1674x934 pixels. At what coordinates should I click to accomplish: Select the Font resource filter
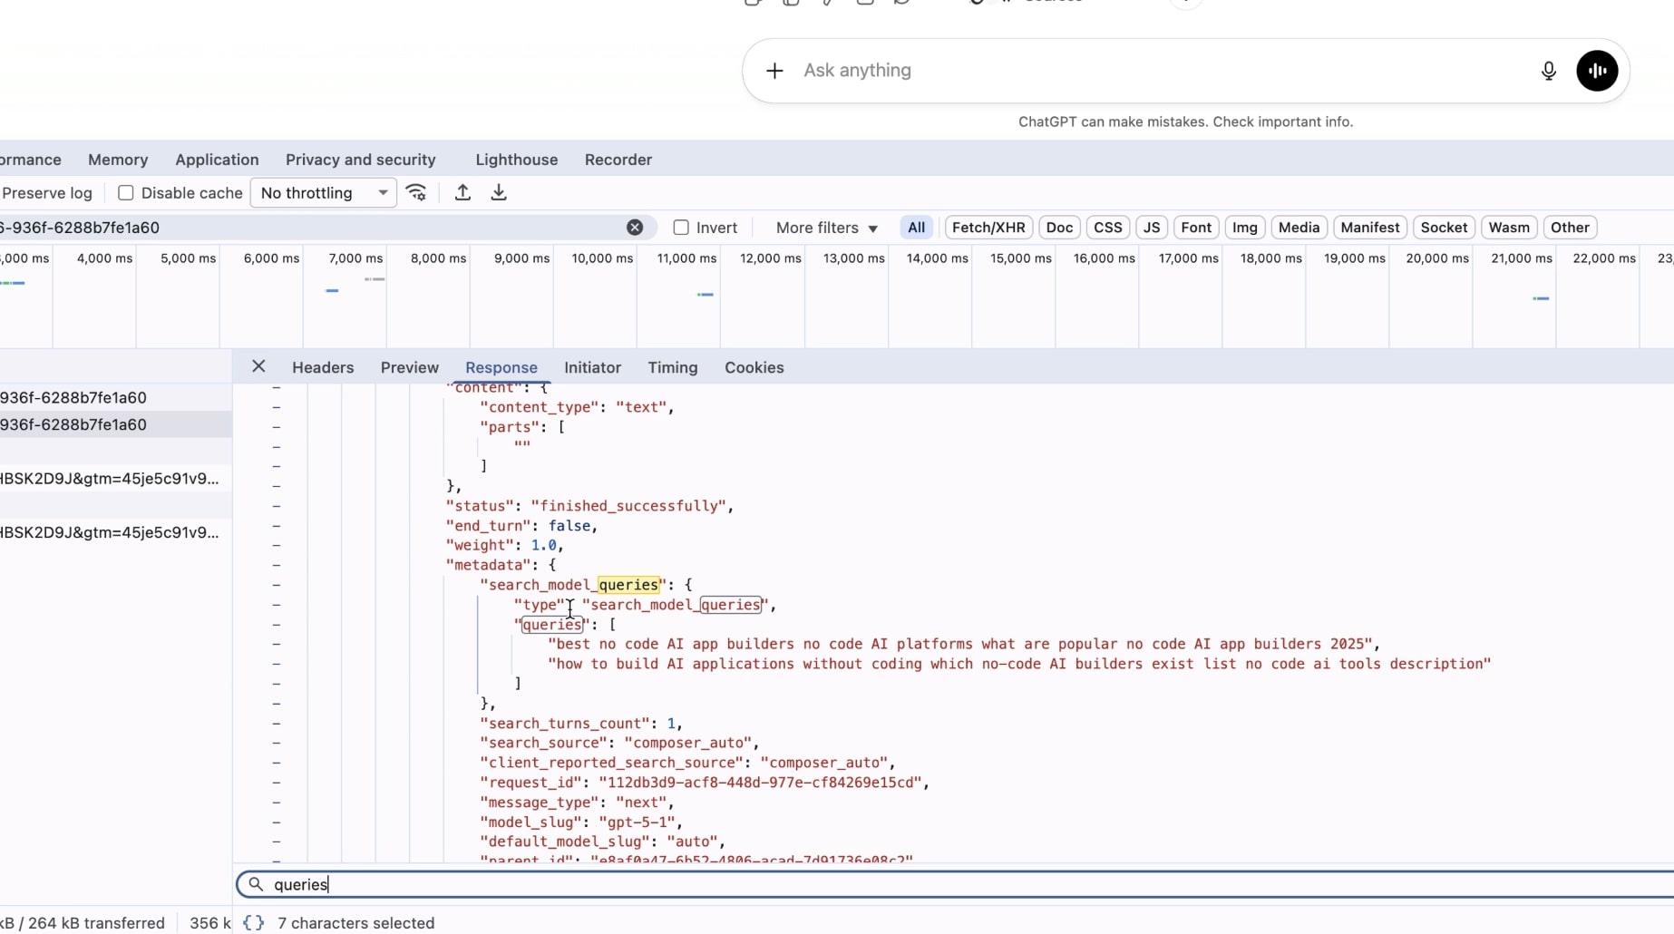(1196, 228)
